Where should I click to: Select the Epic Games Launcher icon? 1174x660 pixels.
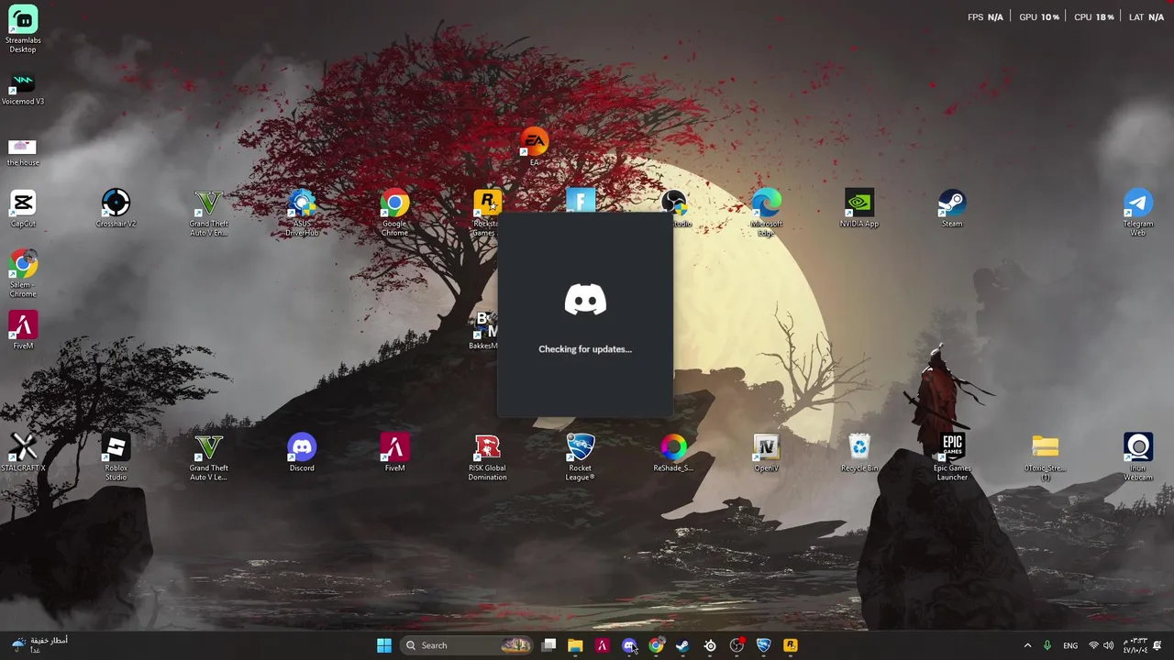pos(952,457)
